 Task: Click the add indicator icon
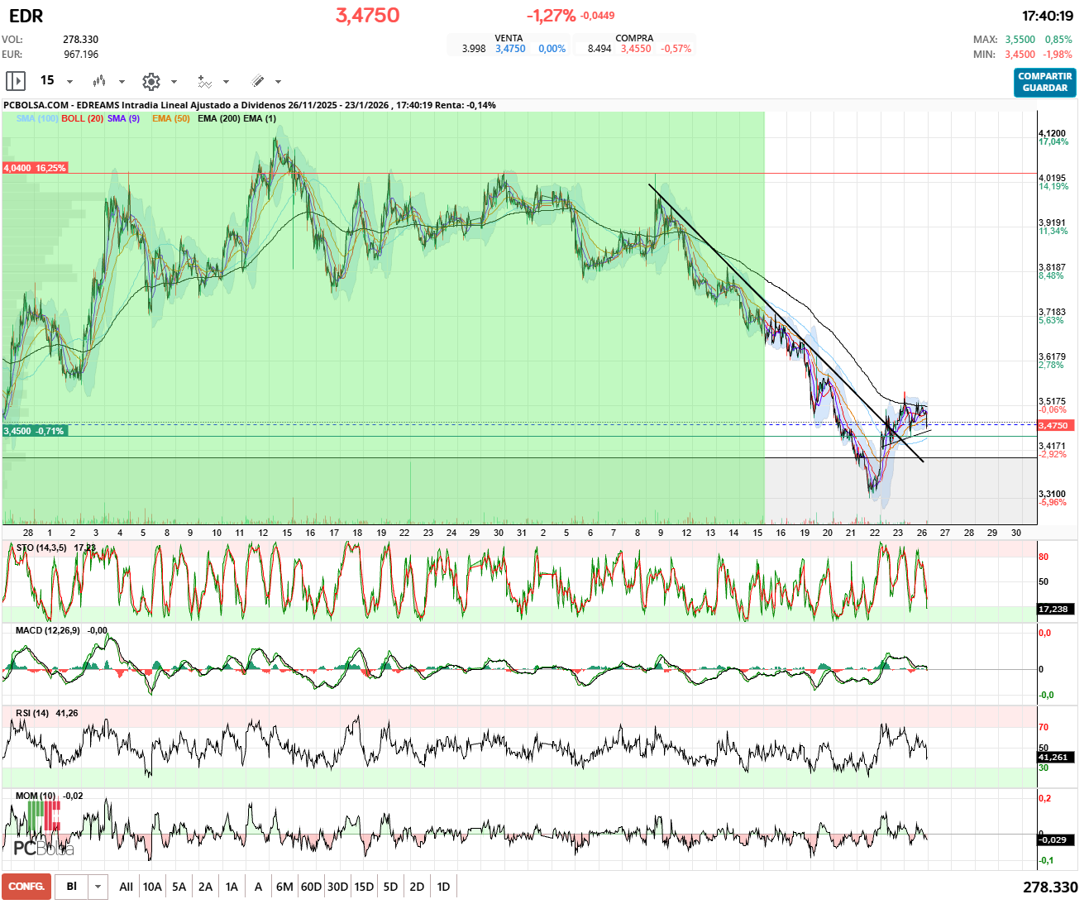pos(204,81)
